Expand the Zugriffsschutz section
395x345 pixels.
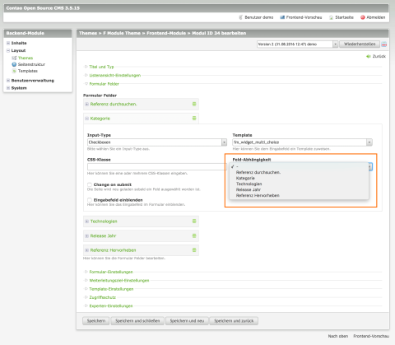click(x=102, y=297)
